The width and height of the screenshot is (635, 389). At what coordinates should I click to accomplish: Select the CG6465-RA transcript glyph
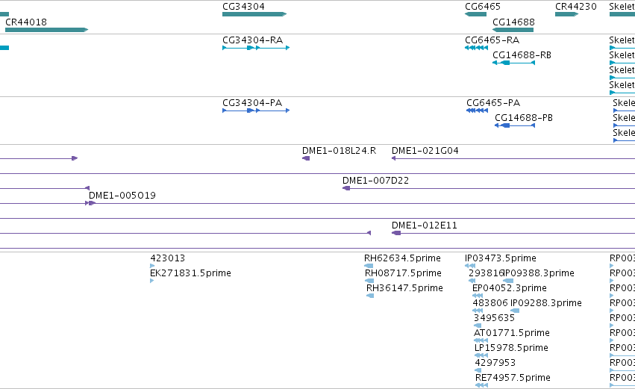point(476,48)
